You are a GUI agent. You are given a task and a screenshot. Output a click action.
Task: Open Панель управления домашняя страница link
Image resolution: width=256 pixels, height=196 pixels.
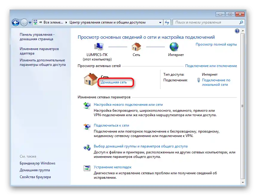pyautogui.click(x=37, y=37)
